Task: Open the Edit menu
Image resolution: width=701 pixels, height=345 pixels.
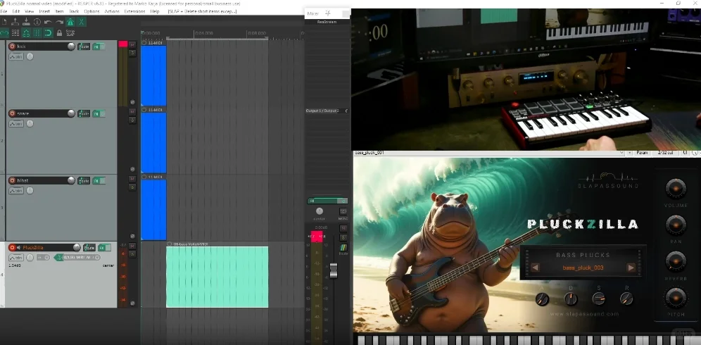Action: click(16, 11)
